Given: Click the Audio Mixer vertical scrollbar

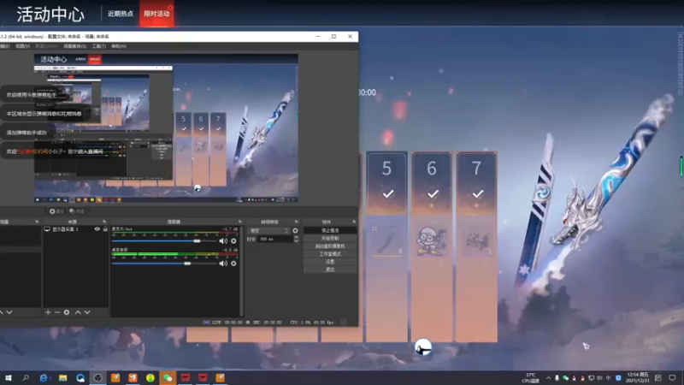Looking at the screenshot, I should tap(241, 269).
